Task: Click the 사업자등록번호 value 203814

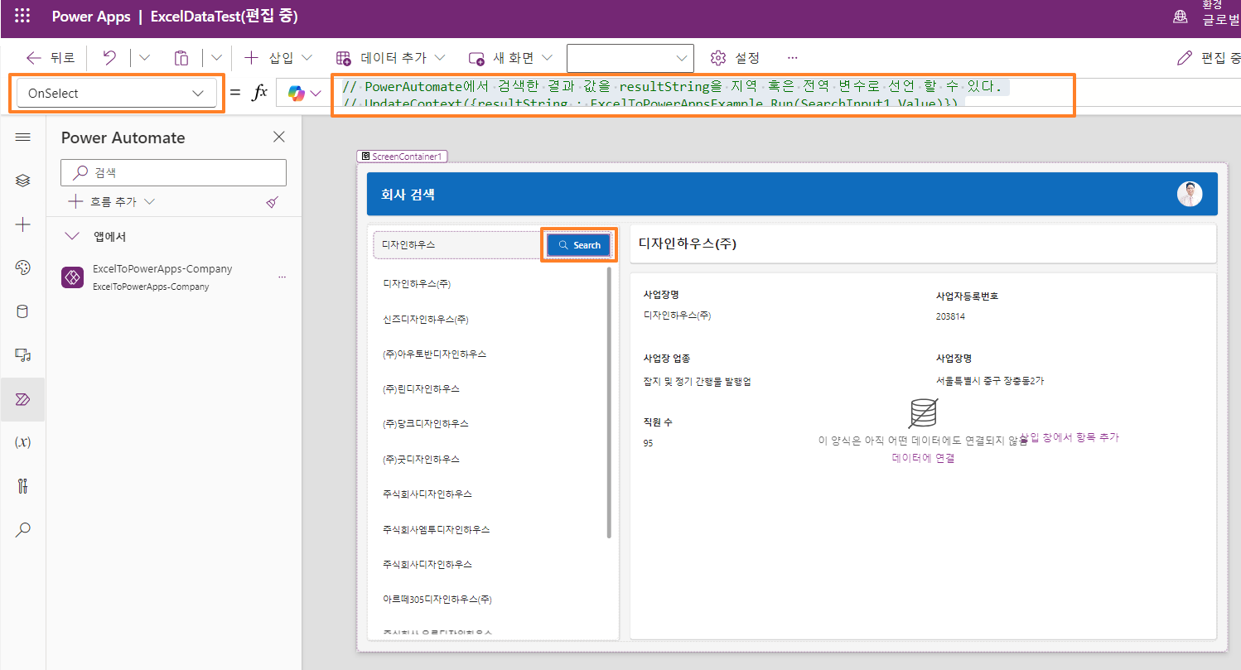Action: pyautogui.click(x=949, y=316)
